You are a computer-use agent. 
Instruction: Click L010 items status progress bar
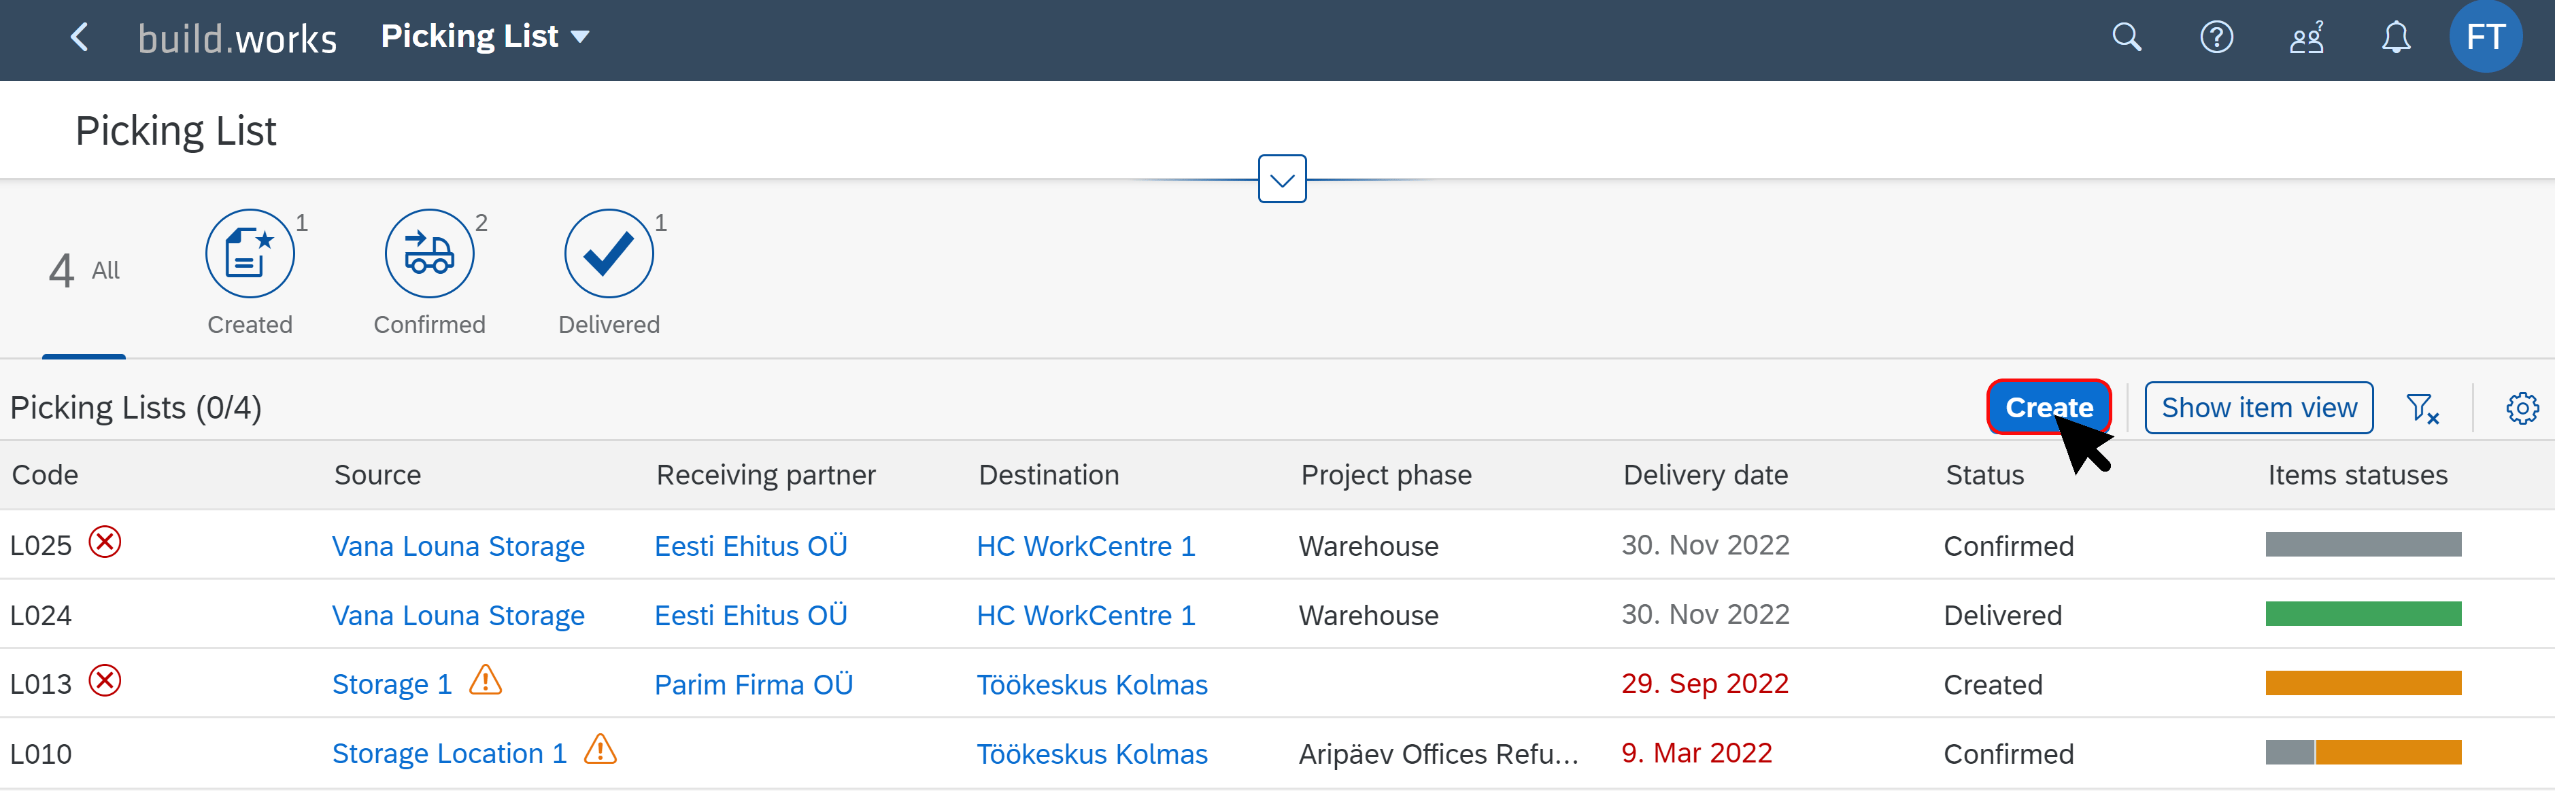(x=2363, y=752)
